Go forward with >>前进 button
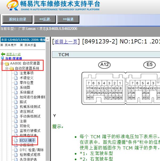The image size is (160, 161). pos(68,19)
